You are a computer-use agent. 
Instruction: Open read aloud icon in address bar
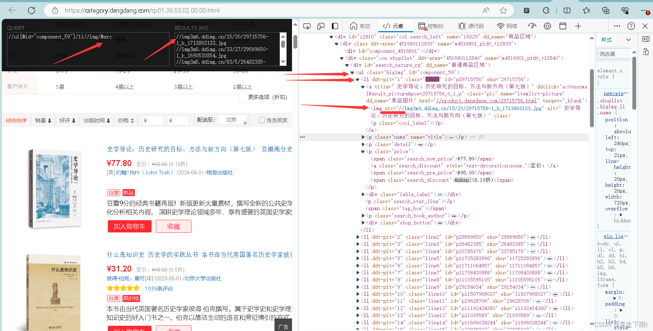coord(486,10)
